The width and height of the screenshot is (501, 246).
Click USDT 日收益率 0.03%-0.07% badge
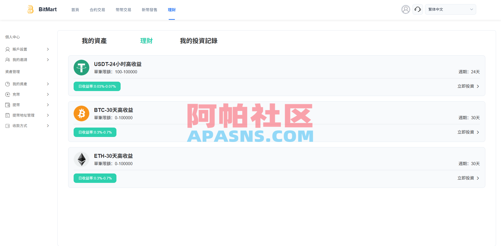[x=97, y=86]
